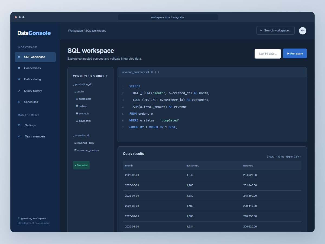Open the Team members page
The image size is (325, 244).
(35, 137)
